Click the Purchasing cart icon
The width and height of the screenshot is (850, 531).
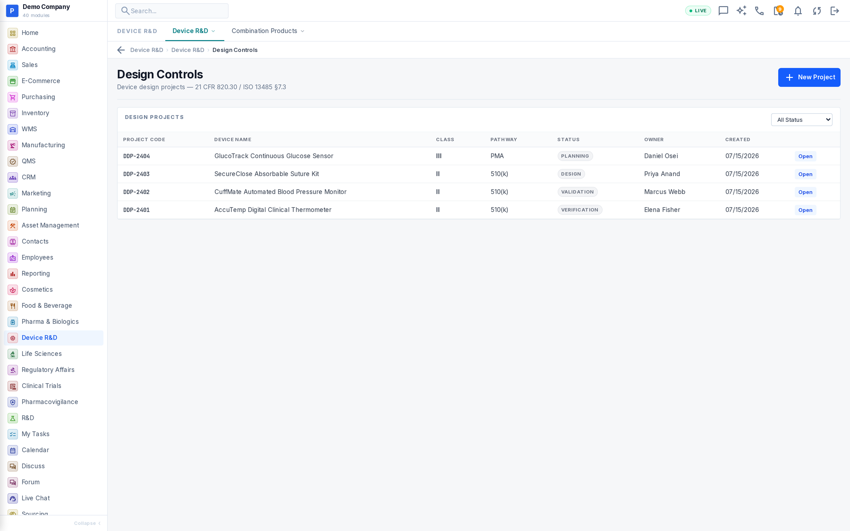tap(13, 97)
